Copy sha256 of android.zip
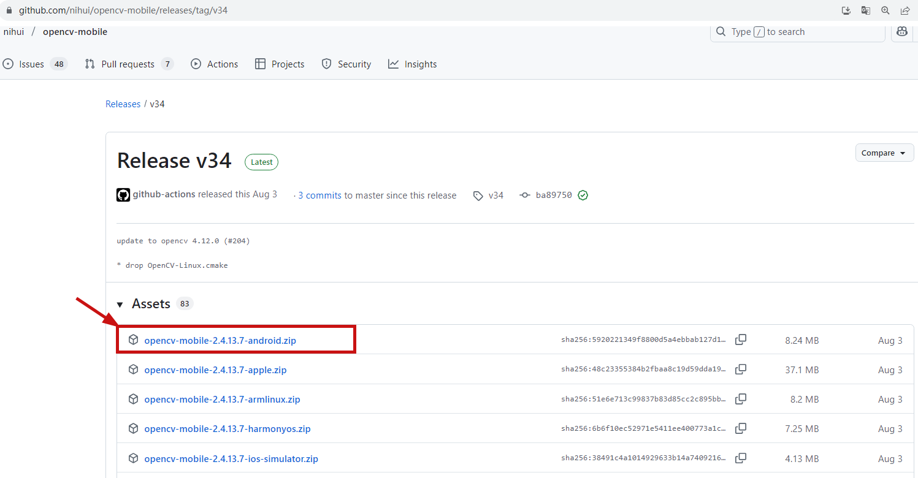The image size is (918, 478). pos(741,340)
